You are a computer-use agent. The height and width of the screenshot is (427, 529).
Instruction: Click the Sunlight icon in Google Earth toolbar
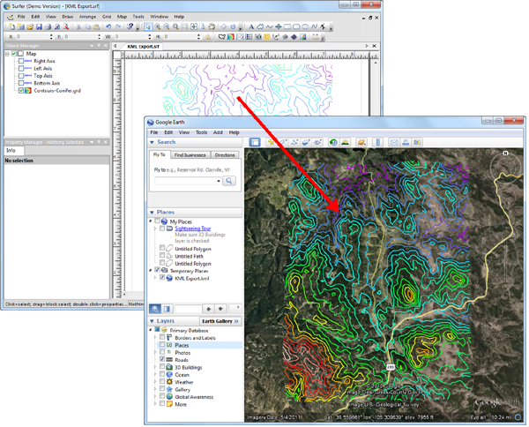[345, 142]
